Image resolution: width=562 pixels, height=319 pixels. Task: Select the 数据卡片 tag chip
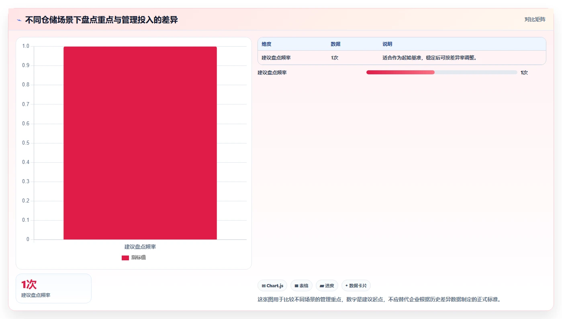[356, 286]
